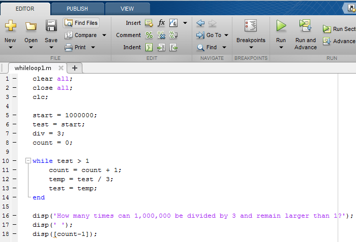This screenshot has height=242, width=356.
Task: Collapse the while loop code fold
Action: (x=28, y=161)
